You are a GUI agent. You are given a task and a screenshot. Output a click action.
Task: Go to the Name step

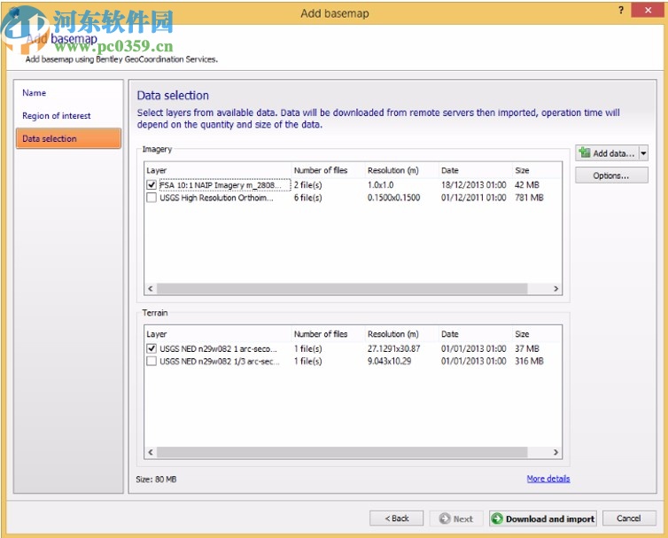[x=34, y=93]
